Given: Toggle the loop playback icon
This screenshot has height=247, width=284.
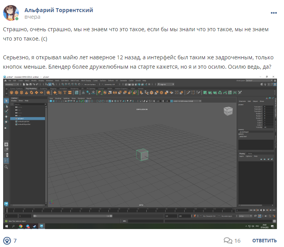Looking at the screenshot, I should 255,216.
